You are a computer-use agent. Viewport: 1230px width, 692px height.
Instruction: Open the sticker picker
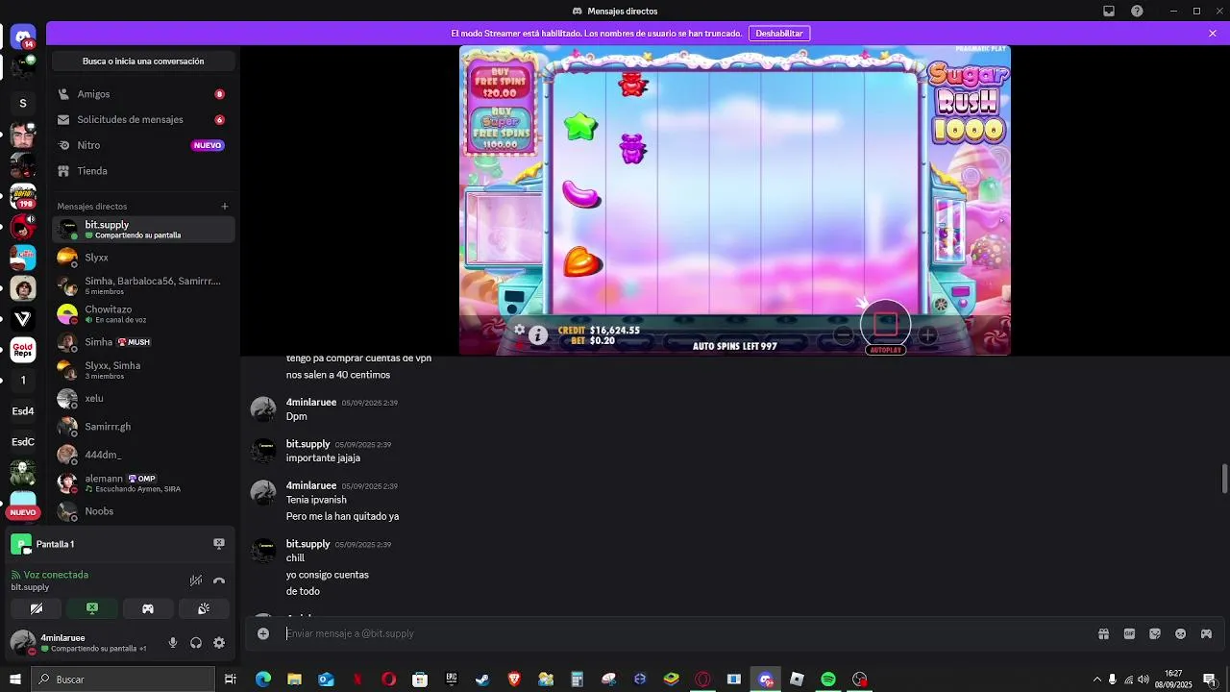pos(1155,633)
